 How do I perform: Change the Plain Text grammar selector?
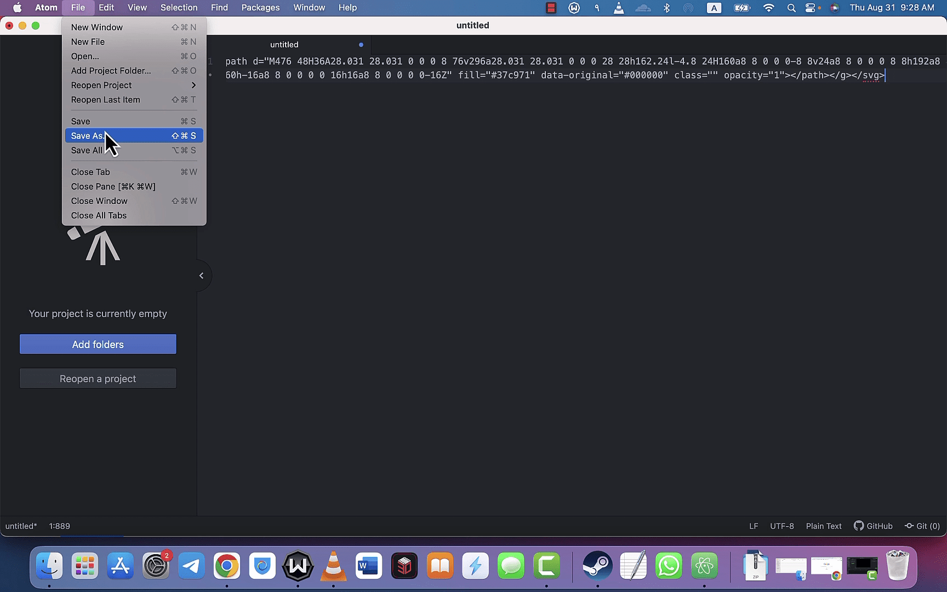[x=824, y=526]
